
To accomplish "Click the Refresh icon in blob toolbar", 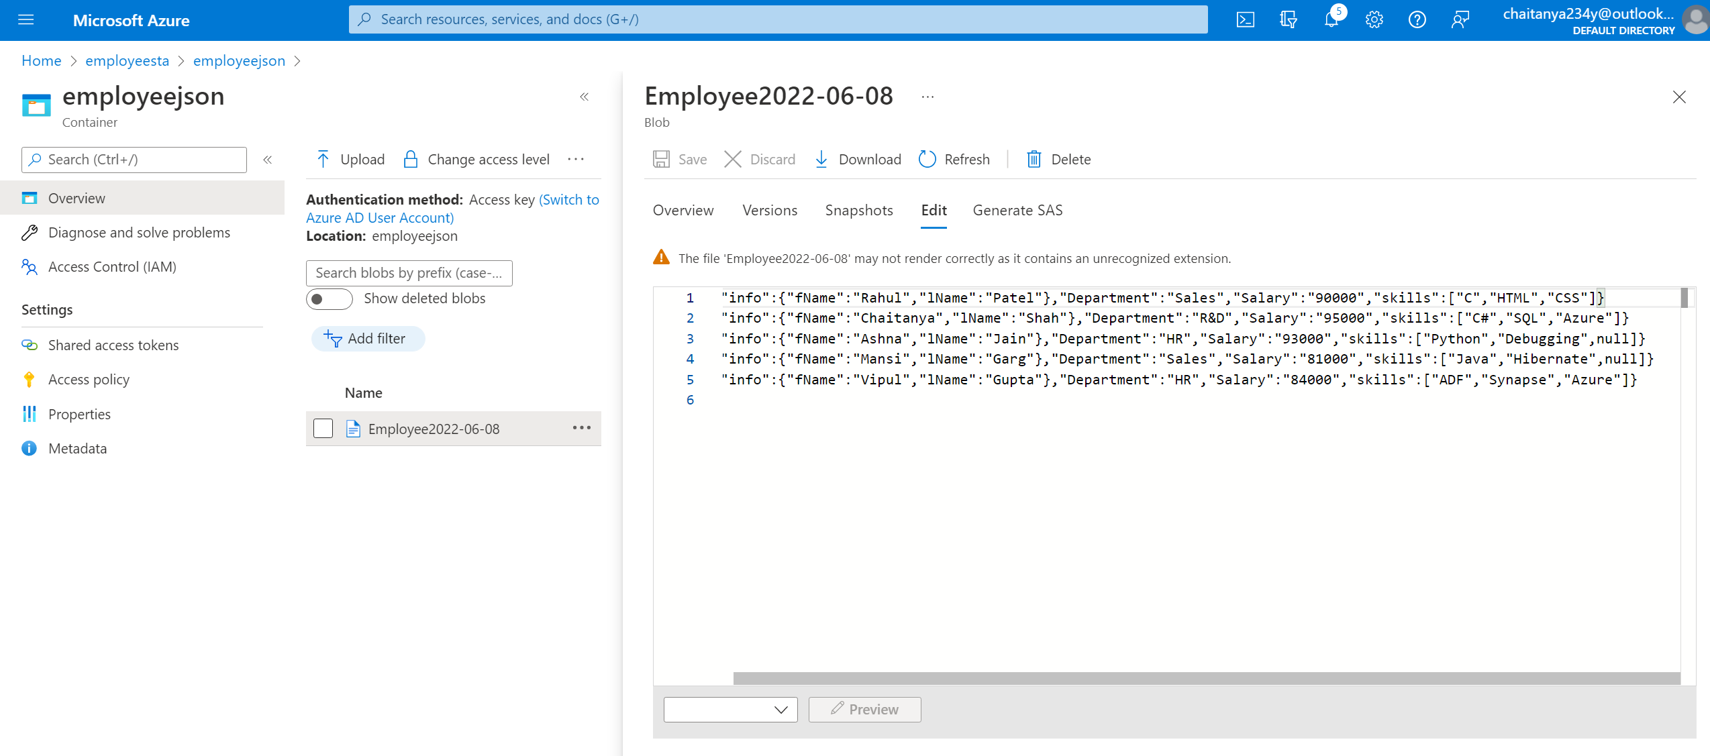I will pyautogui.click(x=927, y=159).
